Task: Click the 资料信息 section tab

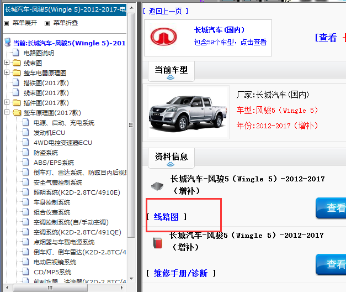Action: point(171,158)
